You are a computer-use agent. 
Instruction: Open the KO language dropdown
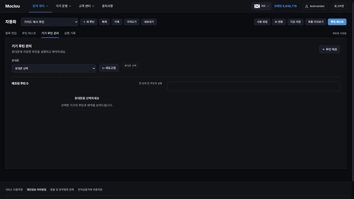(261, 6)
